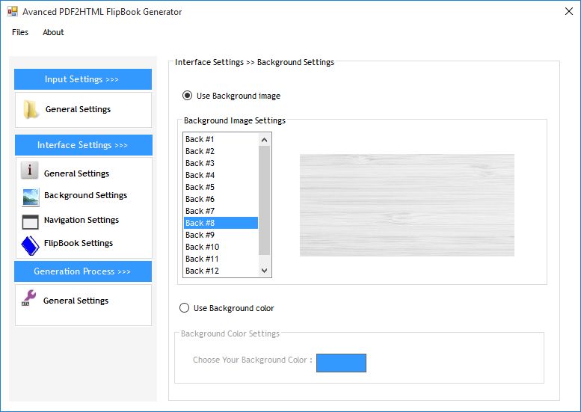Click the folder icon under Input Settings
The image size is (581, 412).
(31, 109)
